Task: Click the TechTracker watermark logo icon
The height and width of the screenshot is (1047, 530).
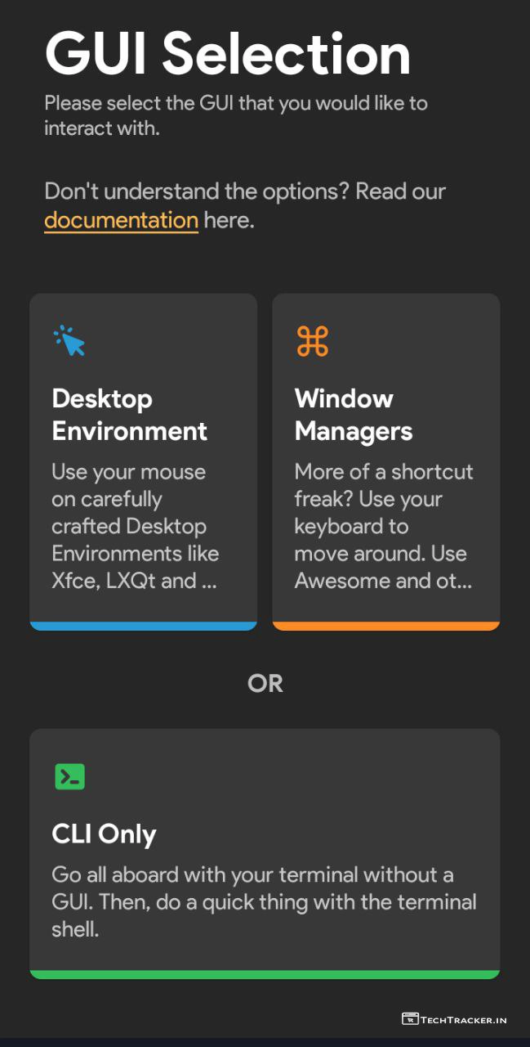Action: click(x=410, y=1019)
